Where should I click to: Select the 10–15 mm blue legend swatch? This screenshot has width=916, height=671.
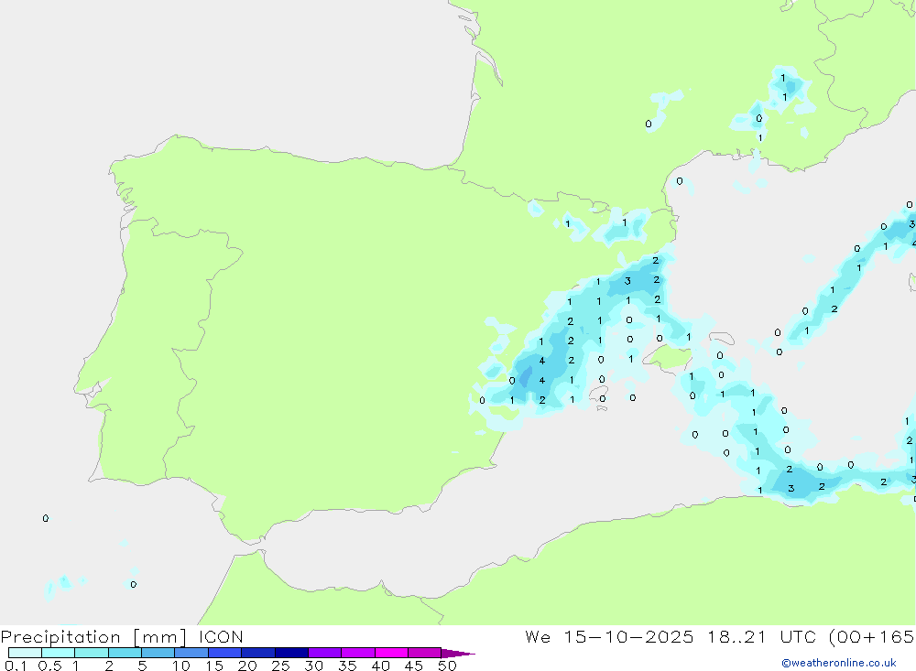(x=191, y=653)
